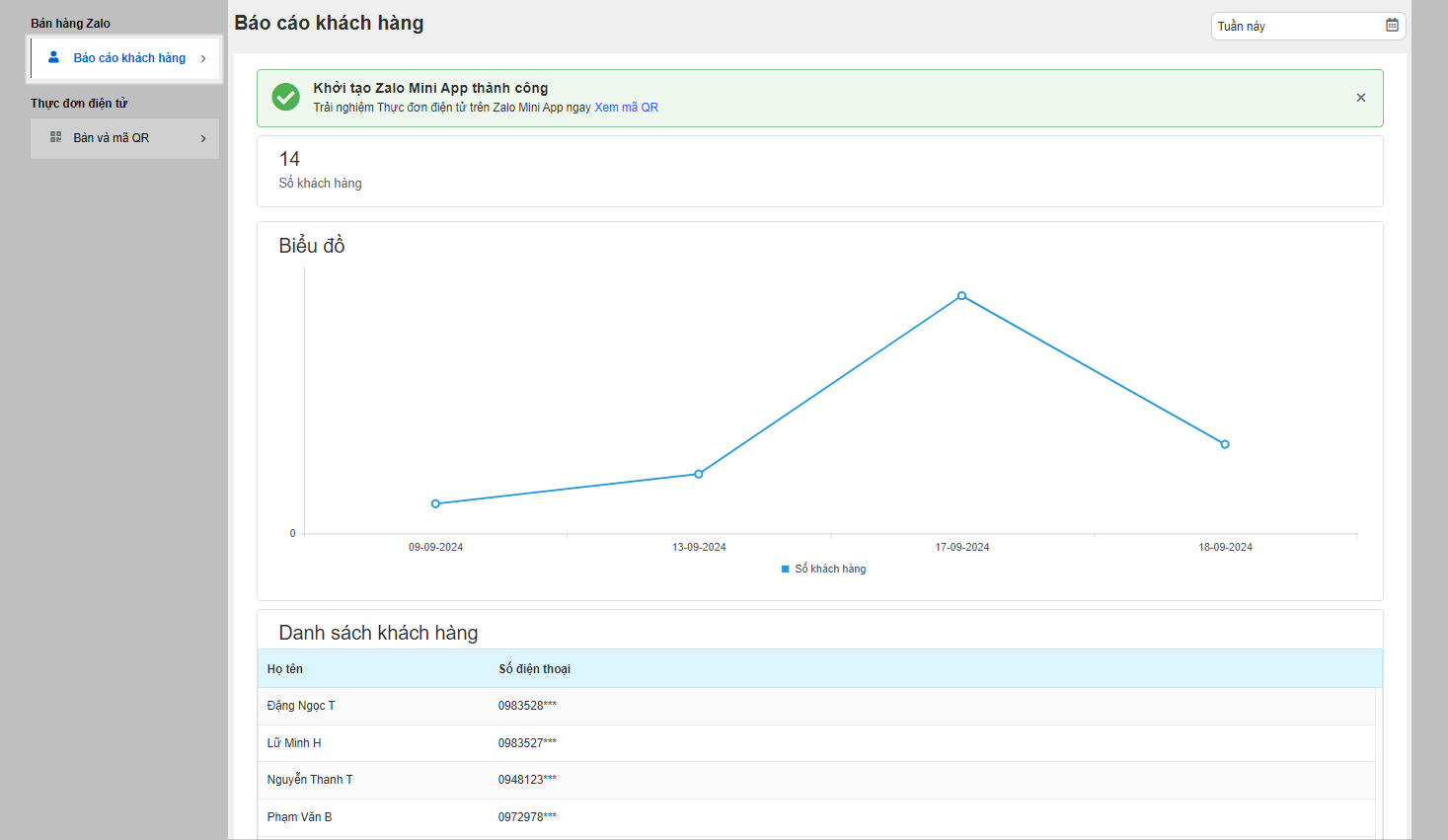1448x840 pixels.
Task: Toggle the Số khách hàng legend series
Action: (830, 570)
